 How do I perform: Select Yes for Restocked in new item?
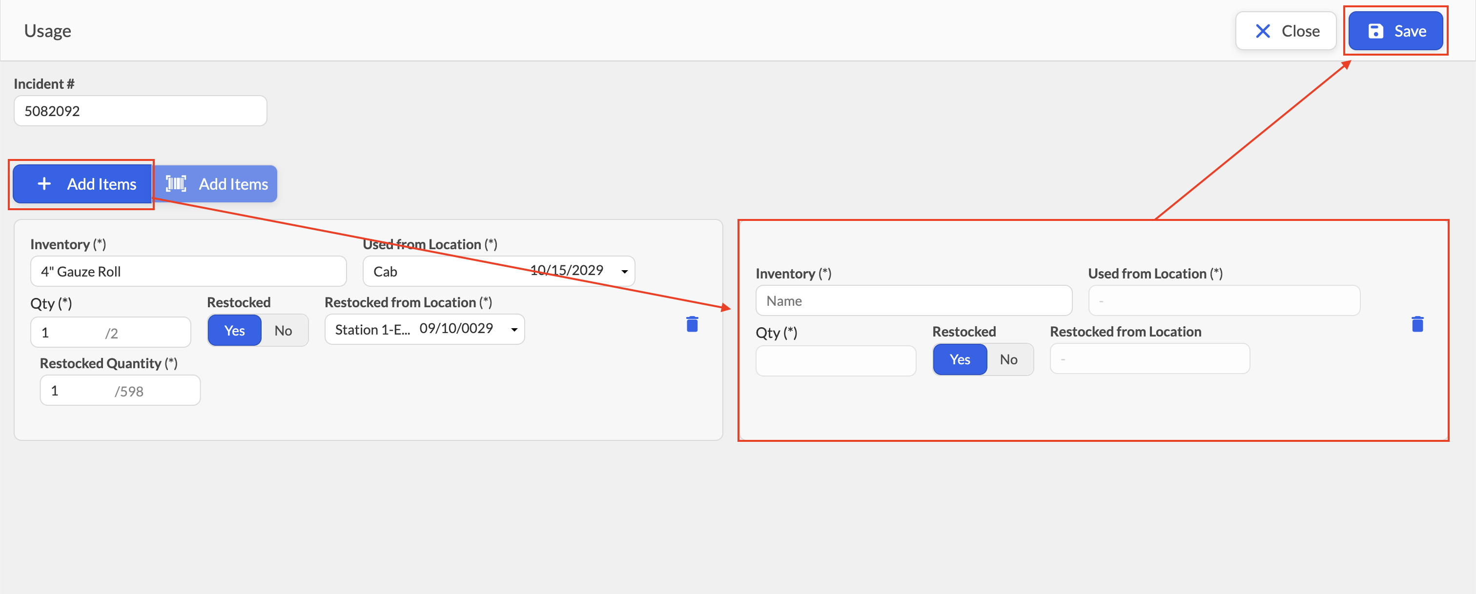(x=960, y=359)
